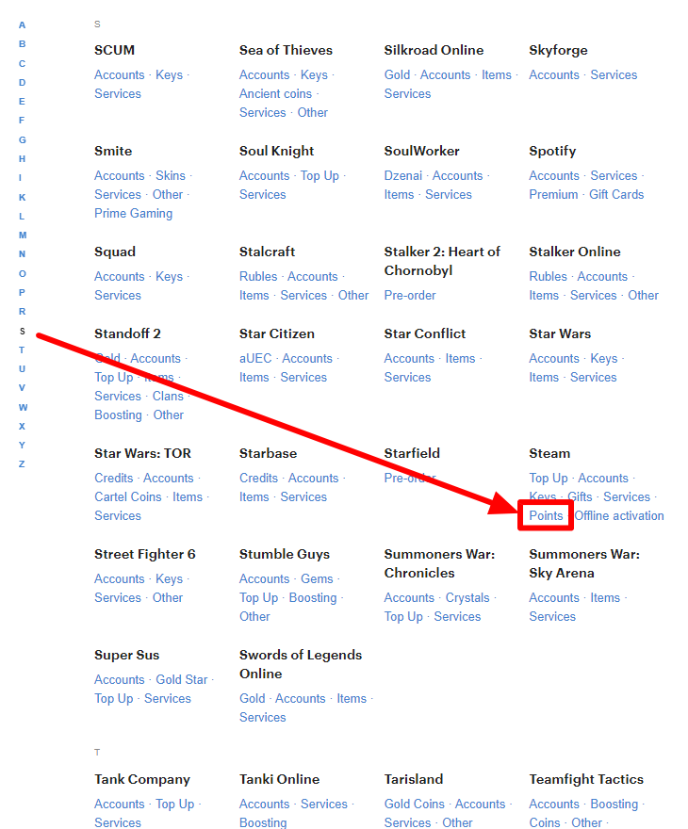688x829 pixels.
Task: Open Boosting under Teamfight Tactics
Action: pyautogui.click(x=614, y=805)
